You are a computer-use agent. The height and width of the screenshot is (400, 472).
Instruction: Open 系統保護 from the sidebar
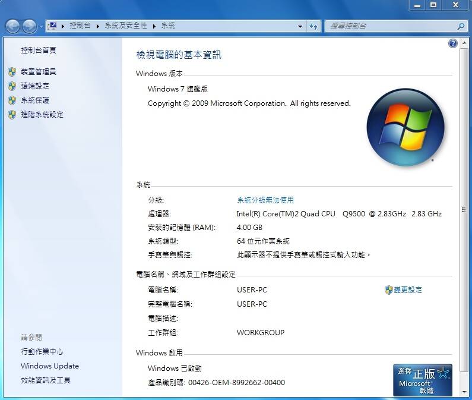[x=35, y=100]
